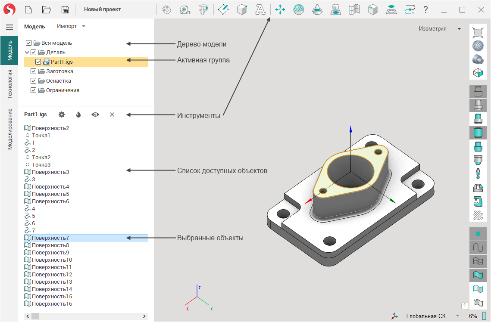Select the text letter A tool

pyautogui.click(x=260, y=9)
